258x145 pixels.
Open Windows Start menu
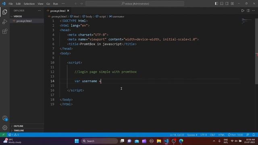(77, 141)
